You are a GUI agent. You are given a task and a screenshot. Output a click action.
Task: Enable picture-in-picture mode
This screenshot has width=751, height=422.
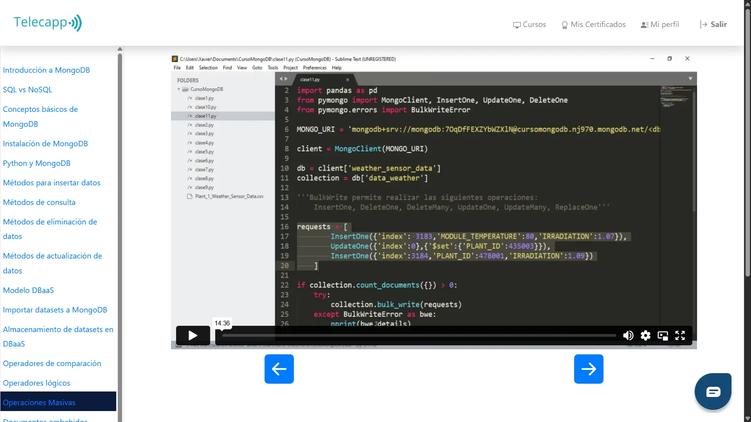coord(663,335)
